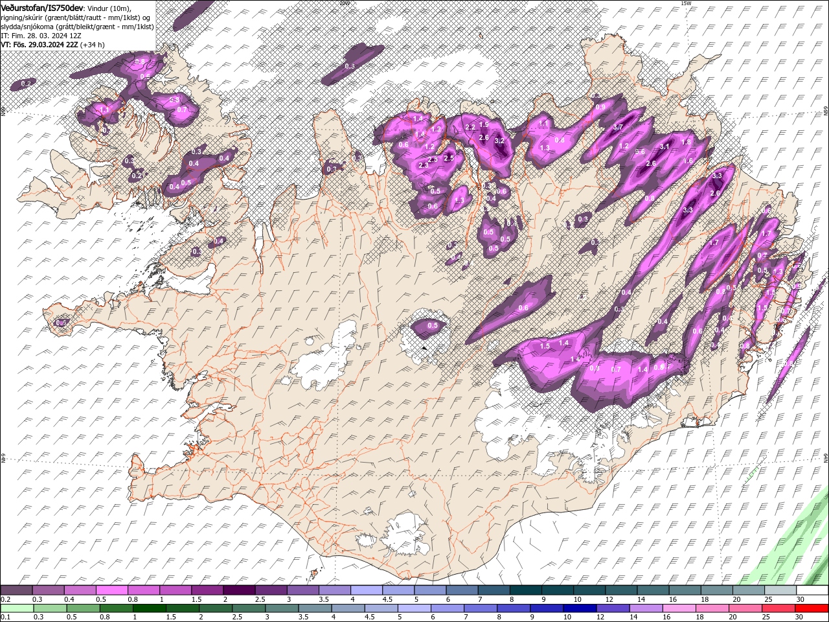Click the snow legend swatch between 4 and 4.5

[x=367, y=590]
